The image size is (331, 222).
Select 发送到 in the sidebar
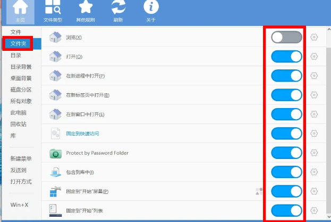19,170
